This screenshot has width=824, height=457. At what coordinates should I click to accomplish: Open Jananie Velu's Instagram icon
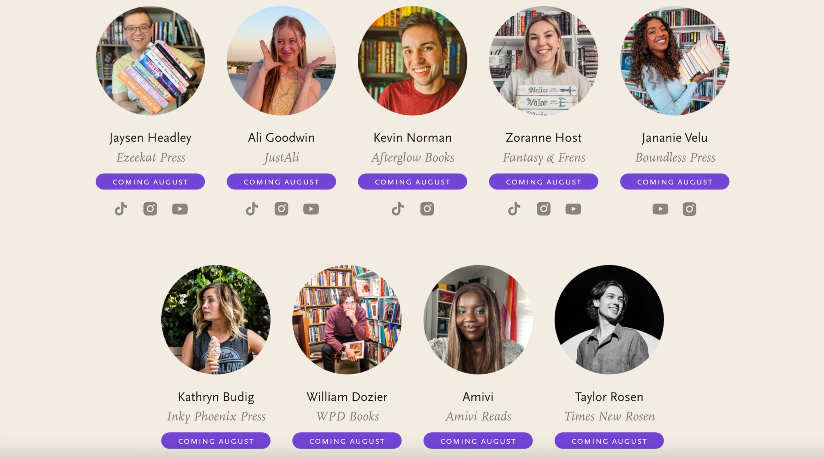point(689,209)
